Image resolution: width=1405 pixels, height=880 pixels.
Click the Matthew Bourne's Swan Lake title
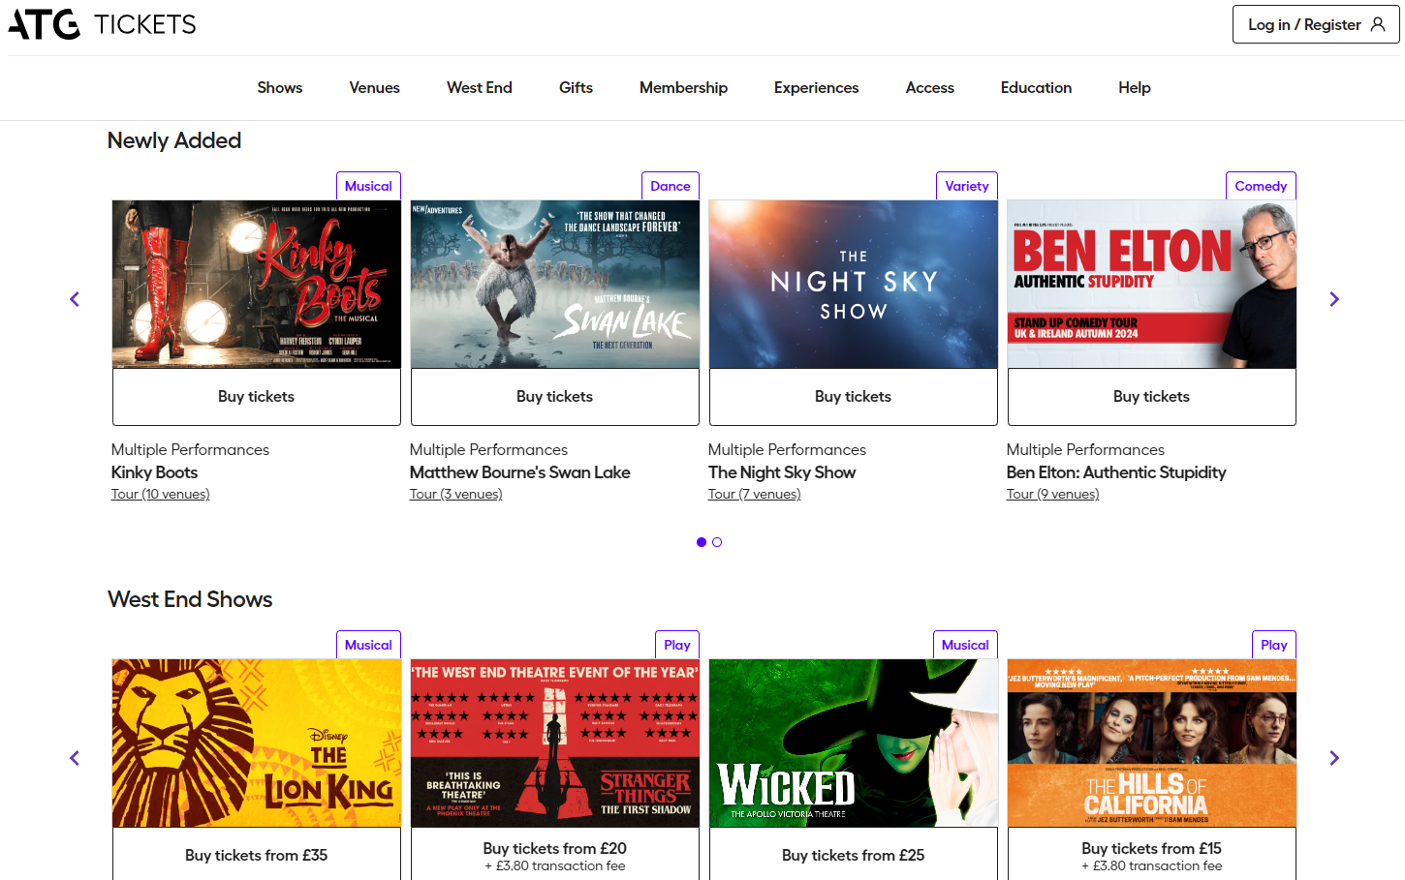[519, 472]
